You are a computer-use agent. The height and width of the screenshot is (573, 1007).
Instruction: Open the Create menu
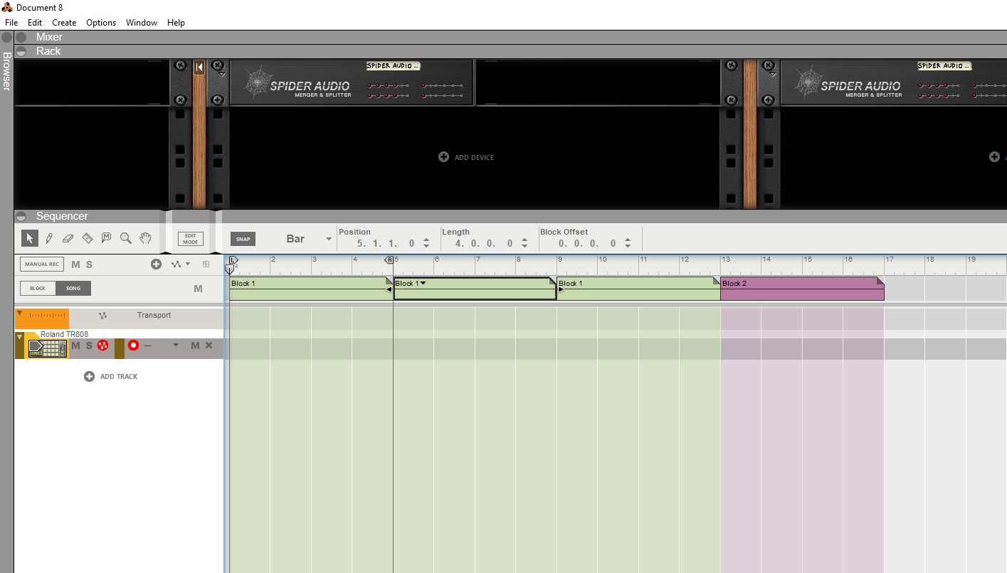(64, 23)
